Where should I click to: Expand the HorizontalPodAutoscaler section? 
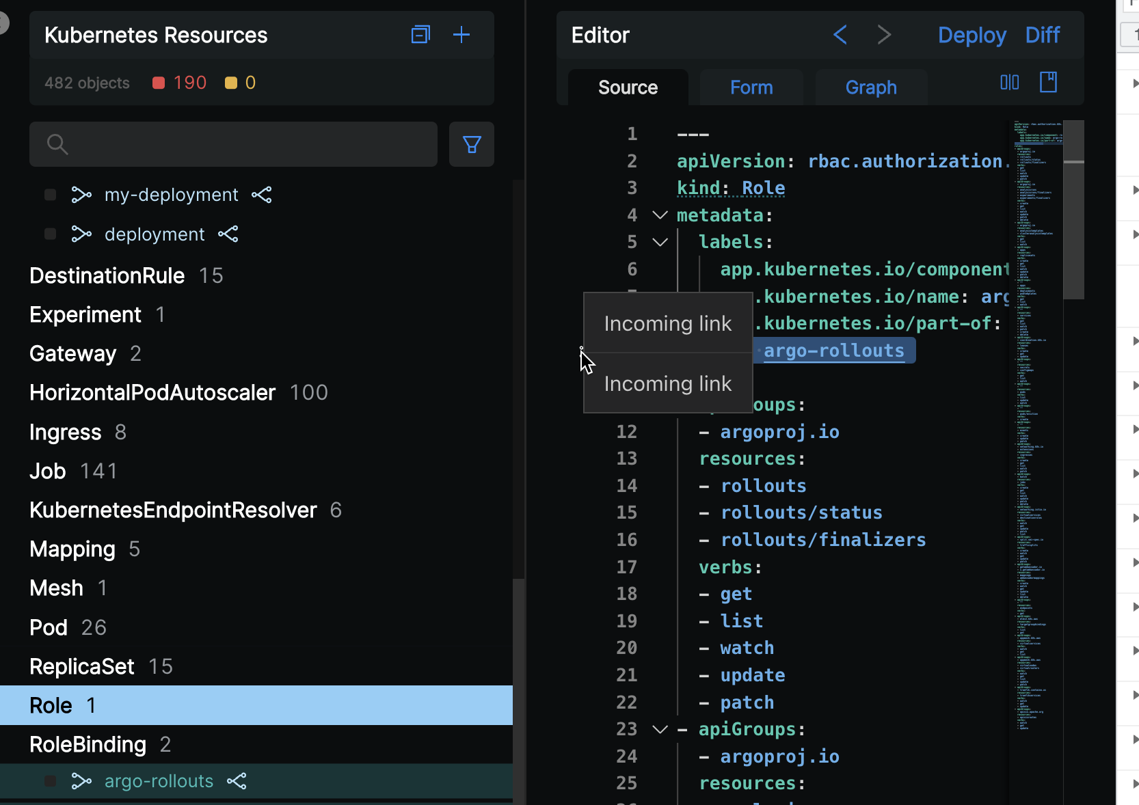point(152,393)
